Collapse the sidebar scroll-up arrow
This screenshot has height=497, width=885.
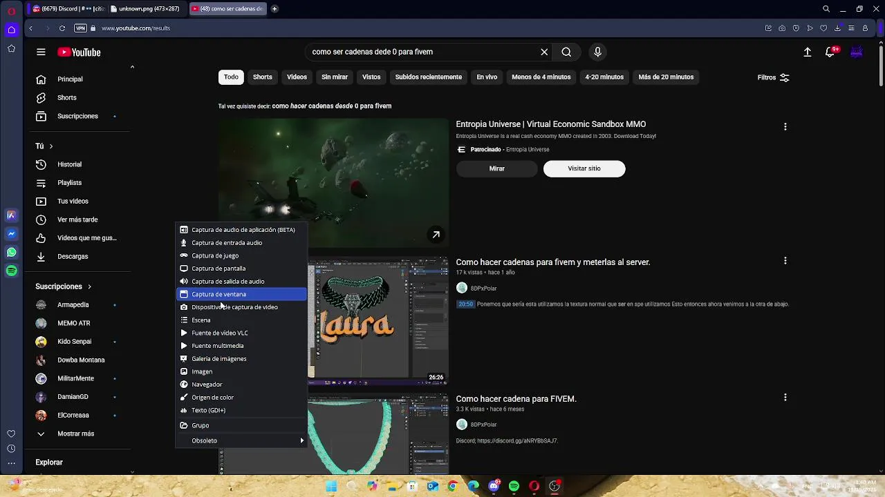(x=132, y=67)
